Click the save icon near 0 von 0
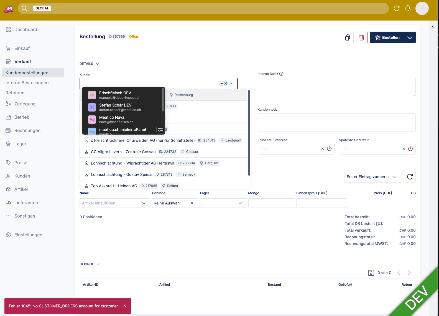 pyautogui.click(x=371, y=273)
